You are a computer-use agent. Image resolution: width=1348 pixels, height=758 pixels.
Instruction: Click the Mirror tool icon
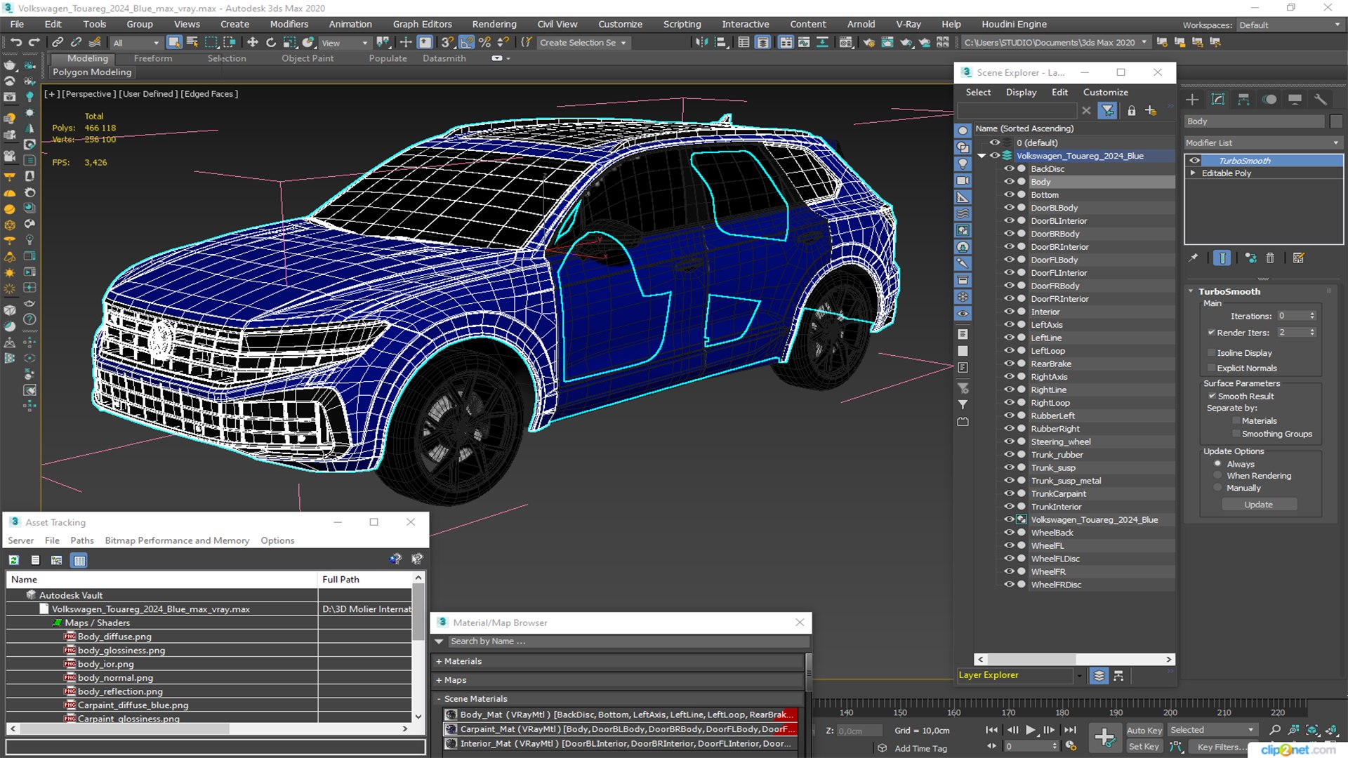coord(701,43)
